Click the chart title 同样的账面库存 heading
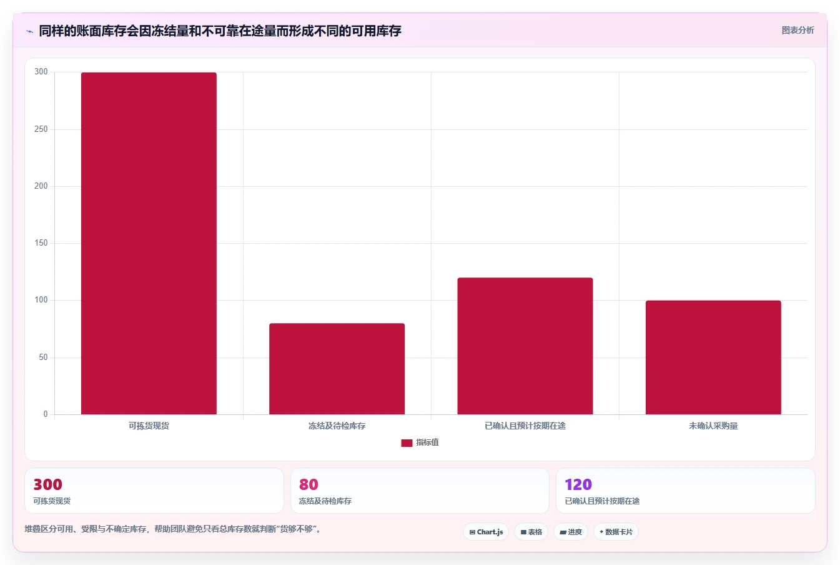Image resolution: width=840 pixels, height=565 pixels. (220, 31)
